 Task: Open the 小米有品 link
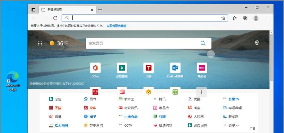(x=128, y=117)
